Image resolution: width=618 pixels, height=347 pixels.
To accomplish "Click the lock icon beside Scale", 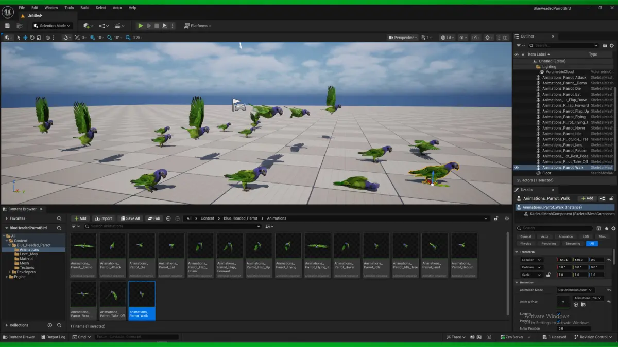I will pos(548,275).
